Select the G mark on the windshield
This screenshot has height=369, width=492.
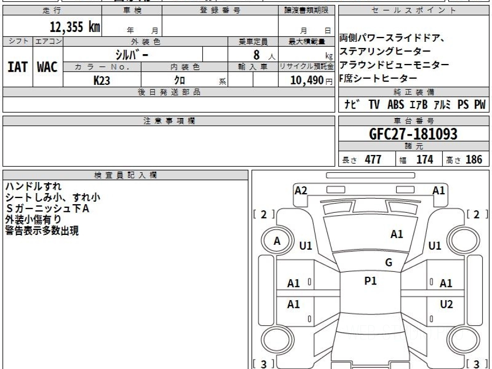click(389, 263)
